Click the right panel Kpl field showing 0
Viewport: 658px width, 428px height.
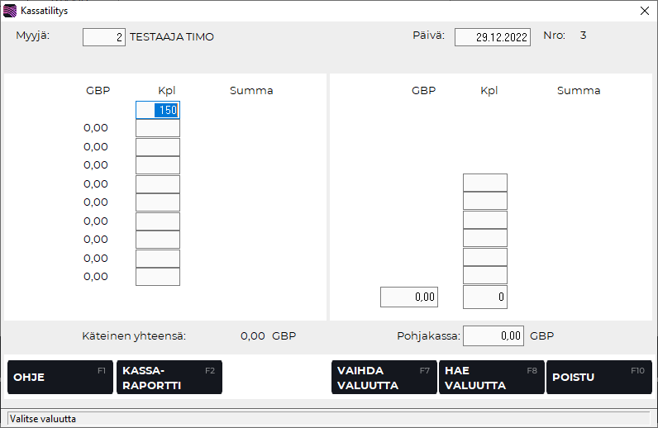click(484, 297)
